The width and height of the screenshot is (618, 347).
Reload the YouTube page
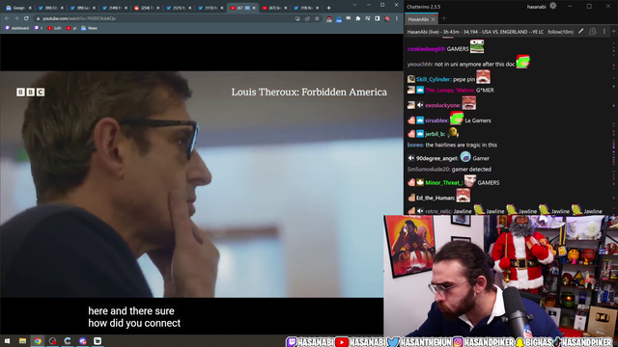pyautogui.click(x=26, y=18)
